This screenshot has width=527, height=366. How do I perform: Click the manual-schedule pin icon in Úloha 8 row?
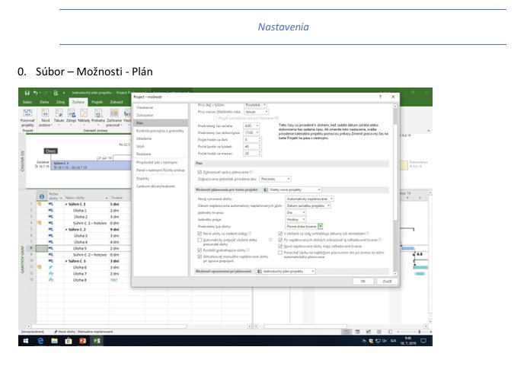[x=50, y=280]
